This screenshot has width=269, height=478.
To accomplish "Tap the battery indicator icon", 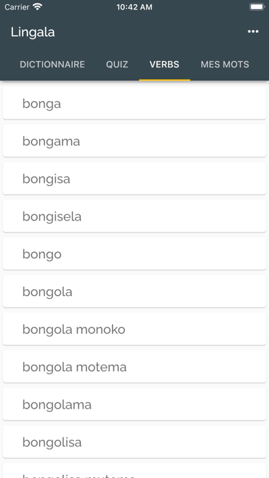I will (x=257, y=7).
